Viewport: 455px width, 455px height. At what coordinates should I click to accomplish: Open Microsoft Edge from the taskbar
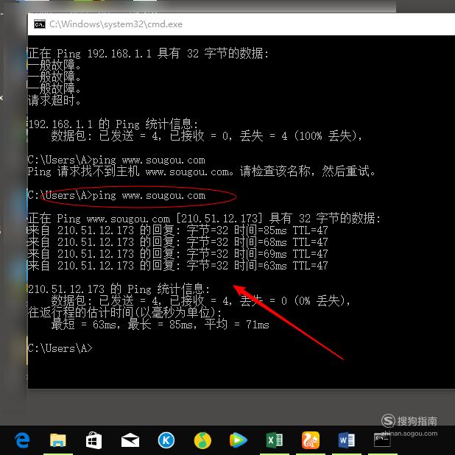tap(22, 440)
